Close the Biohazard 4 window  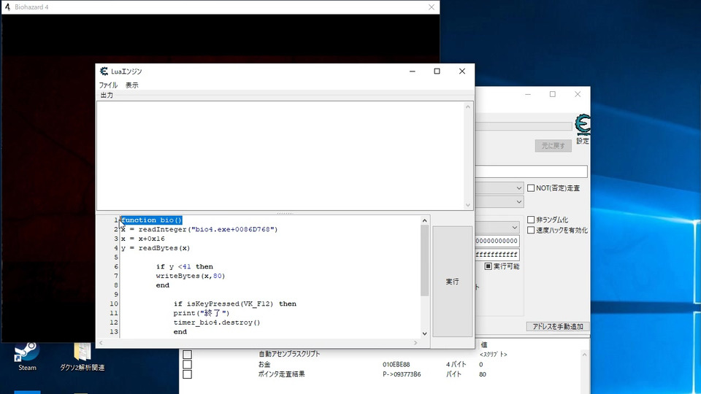pyautogui.click(x=432, y=7)
